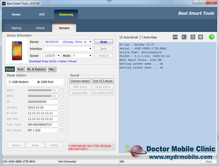Open the Unlock sub-tab
This screenshot has height=166, width=219.
pos(40,28)
